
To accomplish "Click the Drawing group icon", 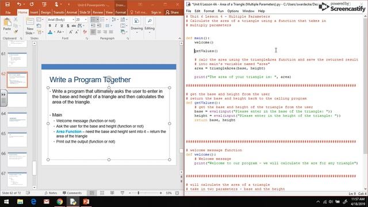I will (x=137, y=21).
